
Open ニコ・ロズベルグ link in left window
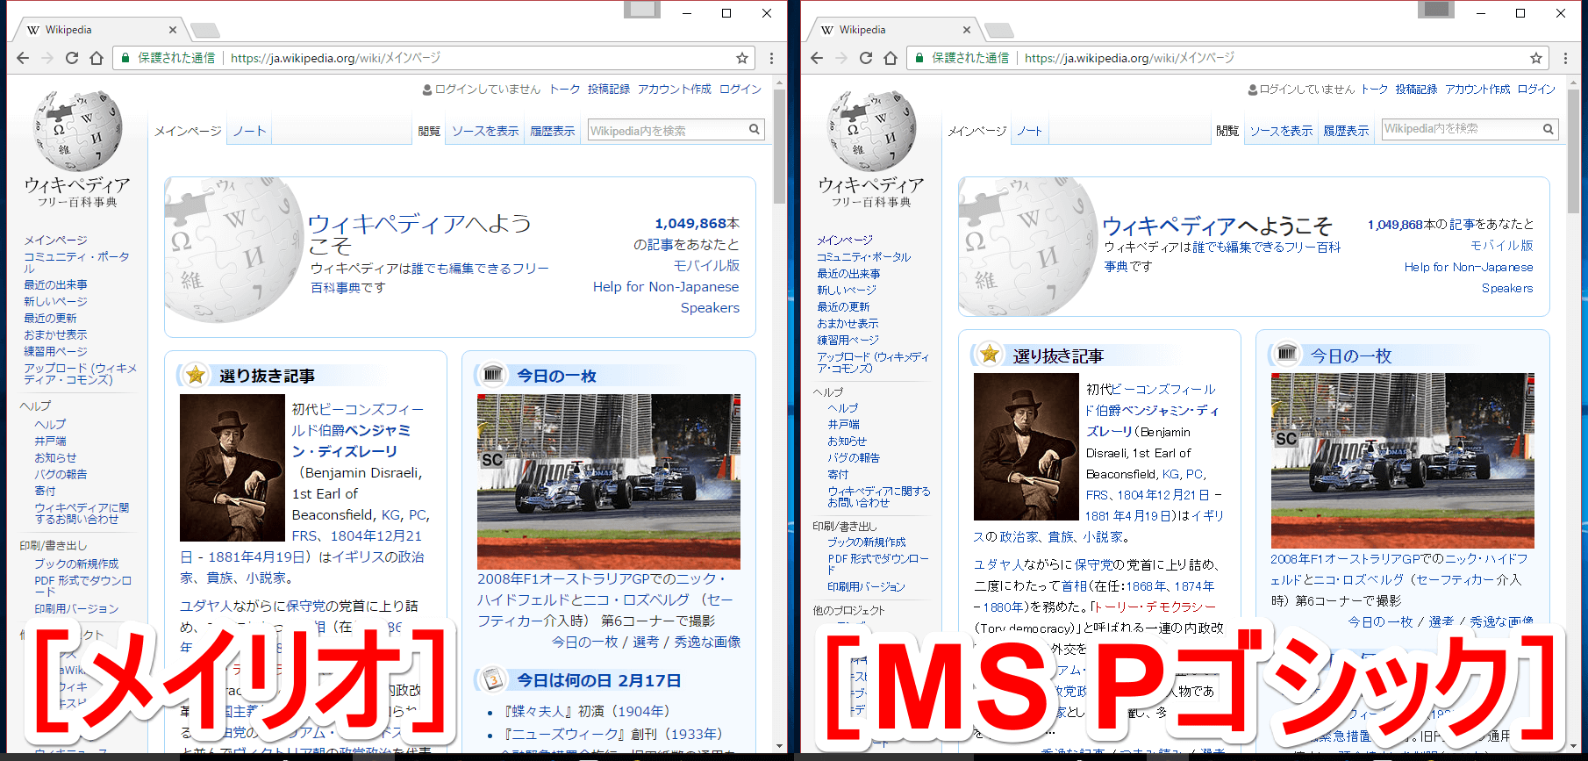(x=637, y=600)
